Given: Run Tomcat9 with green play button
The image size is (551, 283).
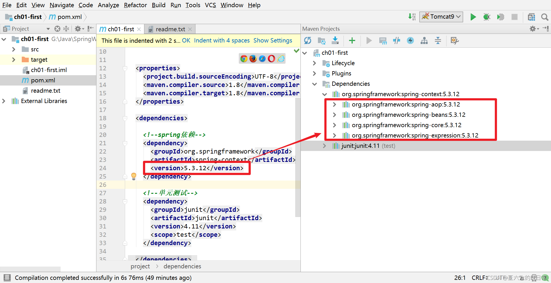Looking at the screenshot, I should click(473, 17).
